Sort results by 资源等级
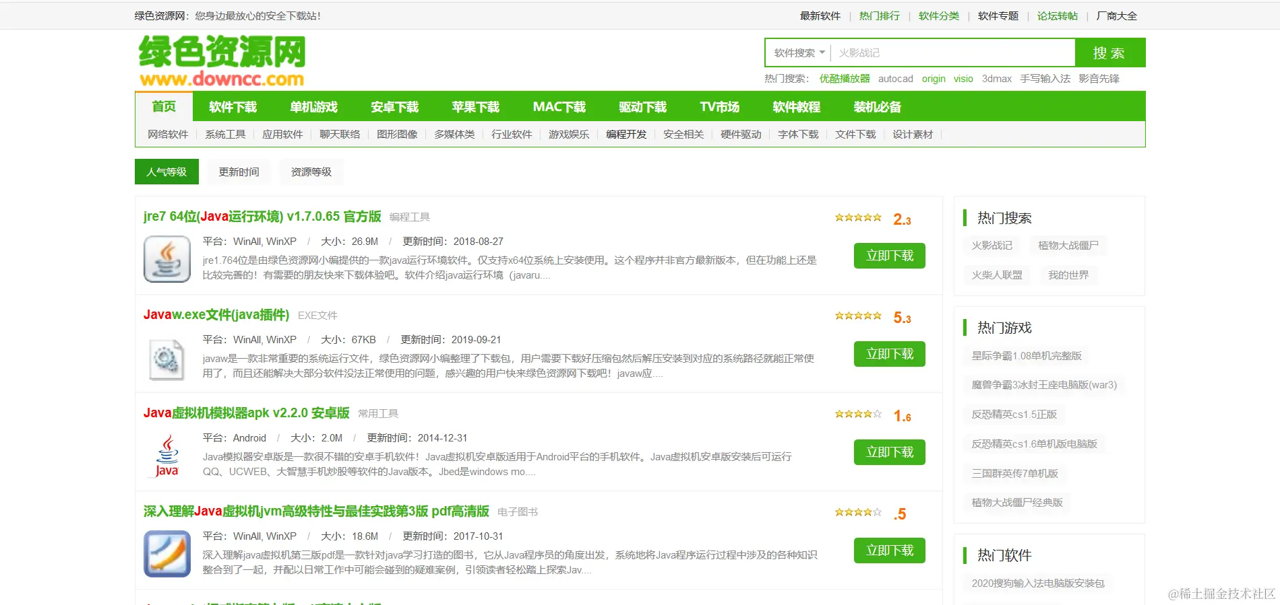The height and width of the screenshot is (605, 1280). (311, 172)
